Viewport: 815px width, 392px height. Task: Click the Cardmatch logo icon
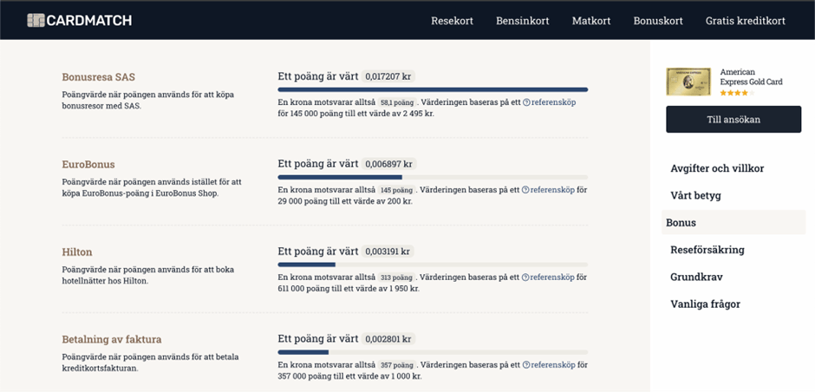(36, 20)
